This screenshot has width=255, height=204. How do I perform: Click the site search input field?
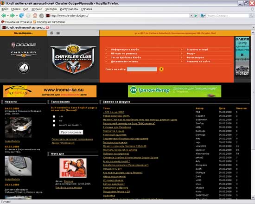(x=142, y=69)
